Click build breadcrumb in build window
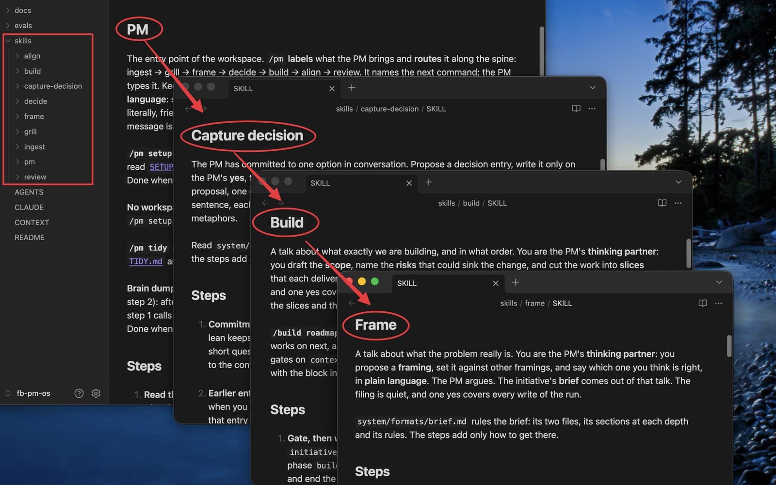Image resolution: width=776 pixels, height=485 pixels. point(471,203)
